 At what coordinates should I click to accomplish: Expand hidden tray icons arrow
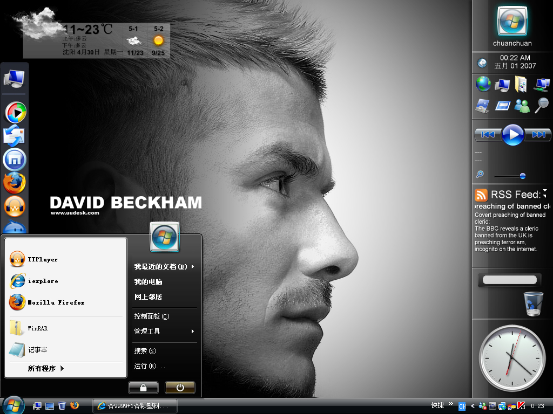pos(473,406)
